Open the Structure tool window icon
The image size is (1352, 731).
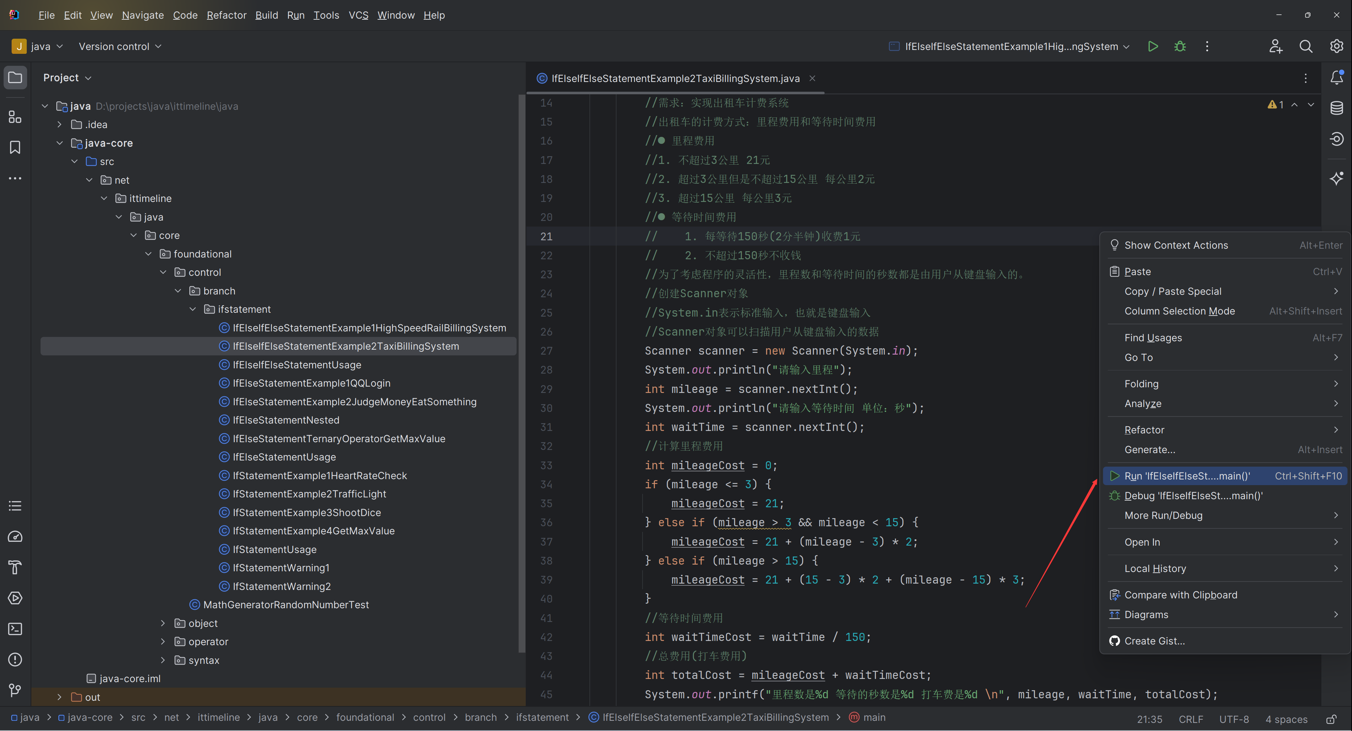[x=15, y=116]
